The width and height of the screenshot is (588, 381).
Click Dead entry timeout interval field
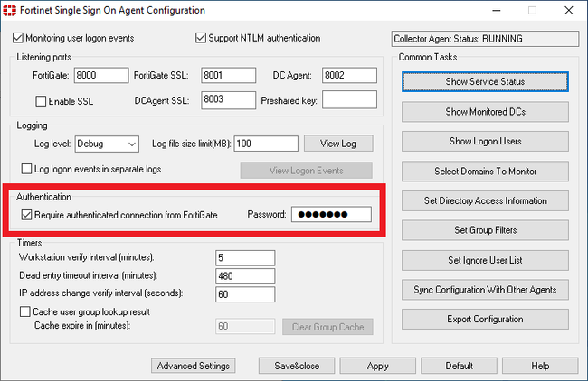pyautogui.click(x=245, y=276)
